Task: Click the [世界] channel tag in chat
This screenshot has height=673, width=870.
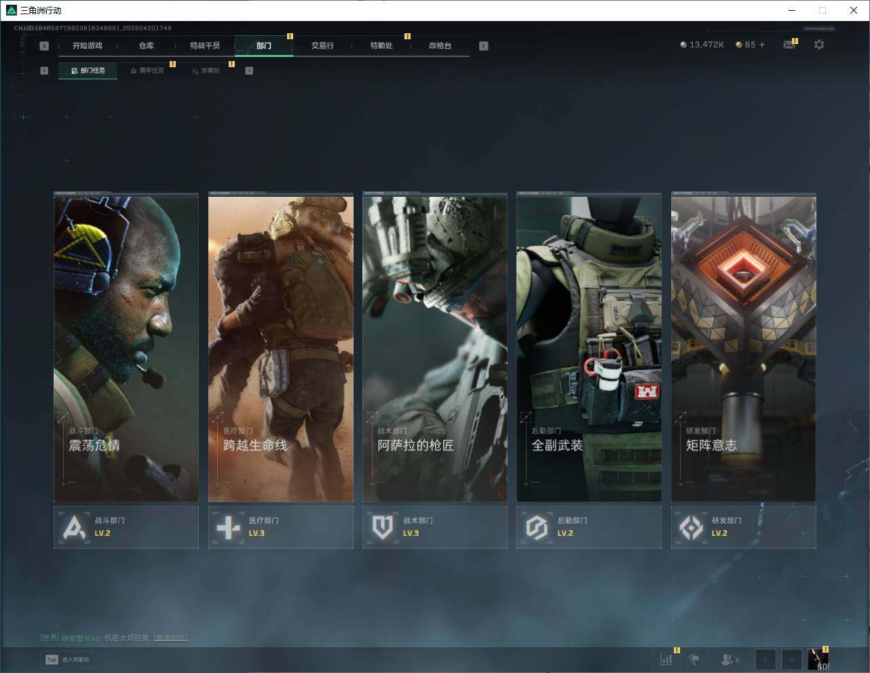Action: pos(50,638)
